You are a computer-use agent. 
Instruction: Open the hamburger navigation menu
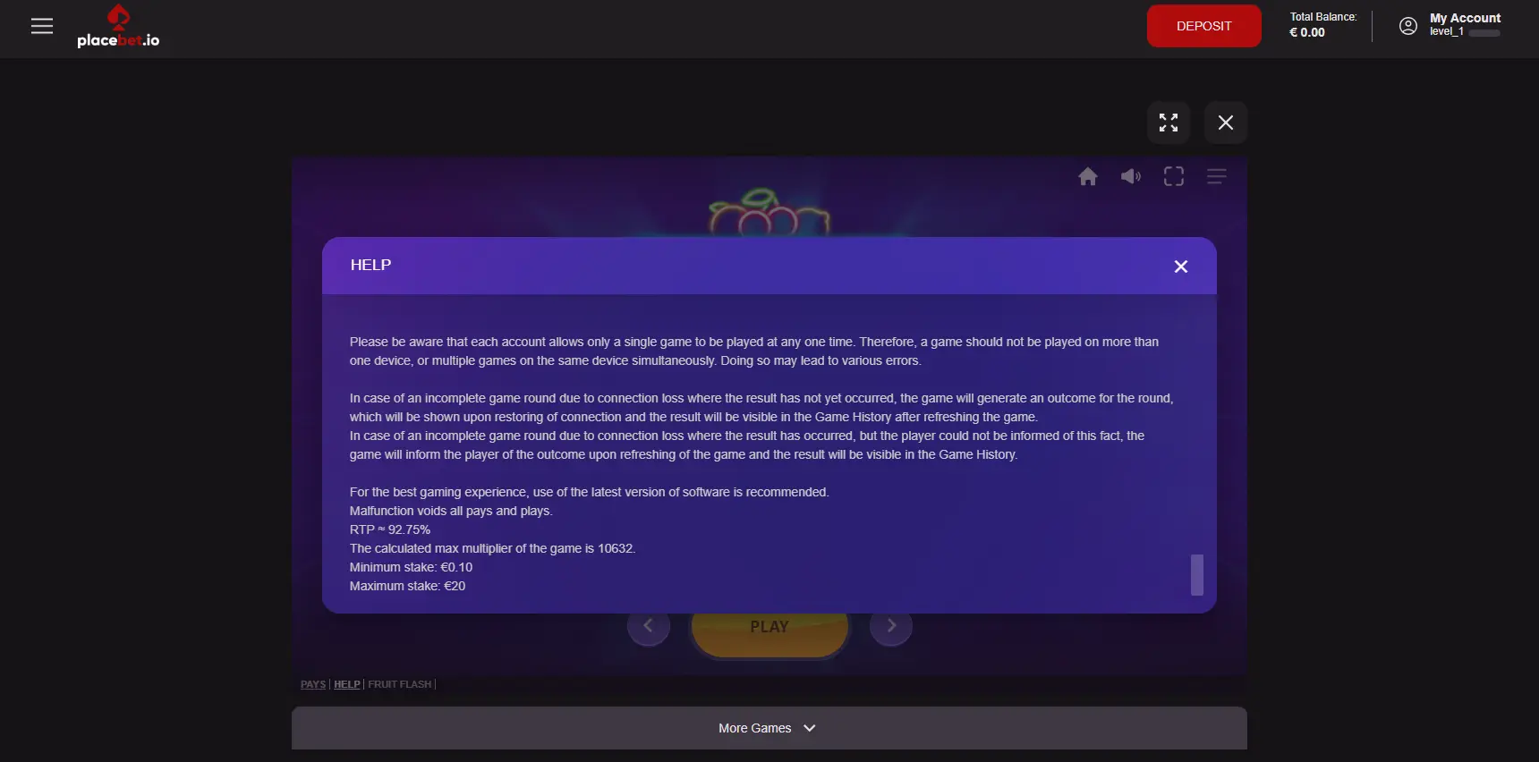42,26
